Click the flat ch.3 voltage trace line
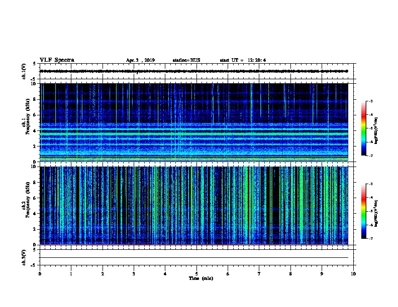Viewport: 398px width, 307px height. point(194,258)
